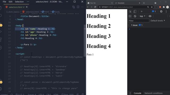Show more DevTools panels chevron
This screenshot has height=95, width=170.
point(141,12)
